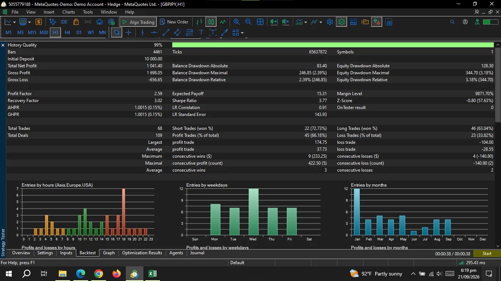Click the dollar sign trading icon
Viewport: 501px width, 281px height.
(x=39, y=22)
